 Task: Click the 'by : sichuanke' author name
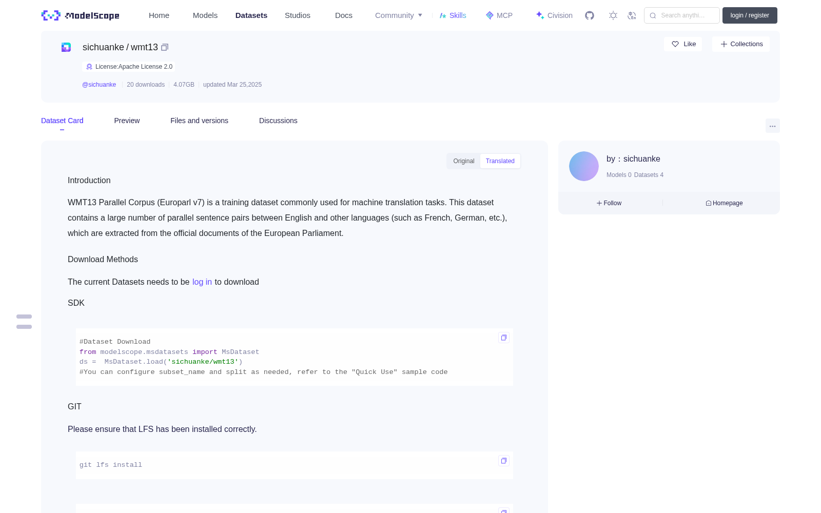tap(633, 159)
